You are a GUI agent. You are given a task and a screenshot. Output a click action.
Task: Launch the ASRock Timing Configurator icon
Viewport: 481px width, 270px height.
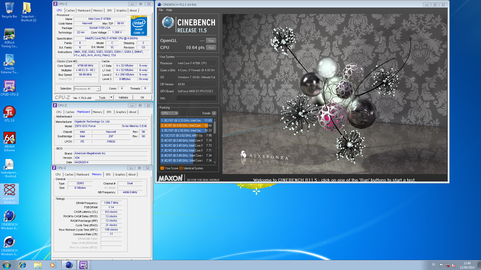coord(9,38)
